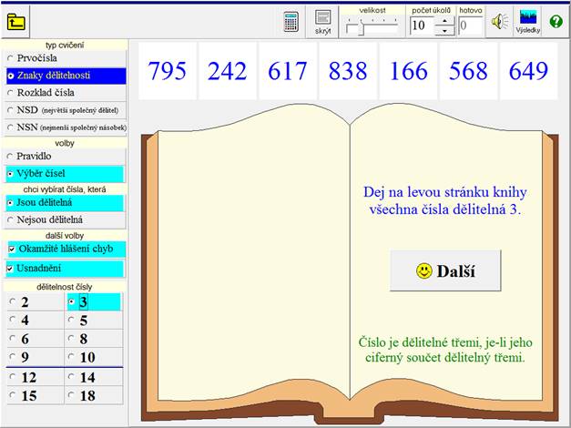Select divisibility by 4
This screenshot has height=428, width=571.
(36, 321)
